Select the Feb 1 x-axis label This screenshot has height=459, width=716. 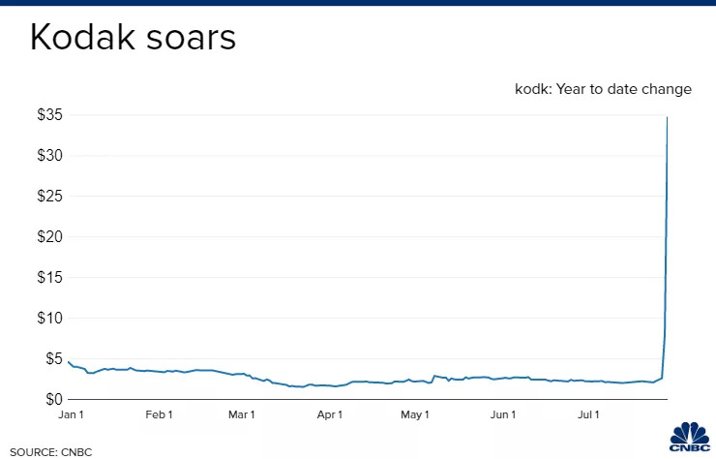159,415
